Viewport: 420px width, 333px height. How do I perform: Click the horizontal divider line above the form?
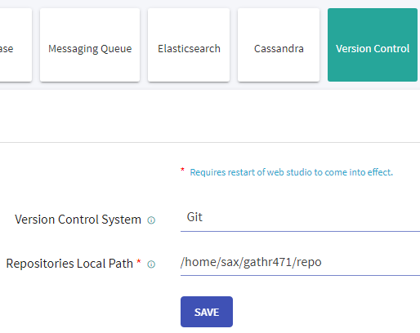point(210,142)
